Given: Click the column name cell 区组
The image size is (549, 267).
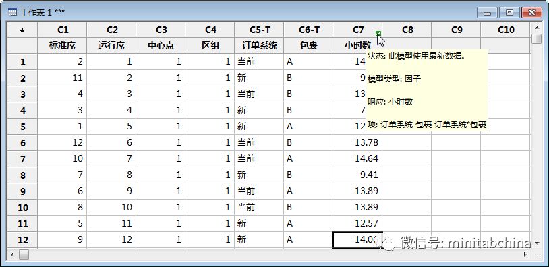Looking at the screenshot, I should pos(210,45).
